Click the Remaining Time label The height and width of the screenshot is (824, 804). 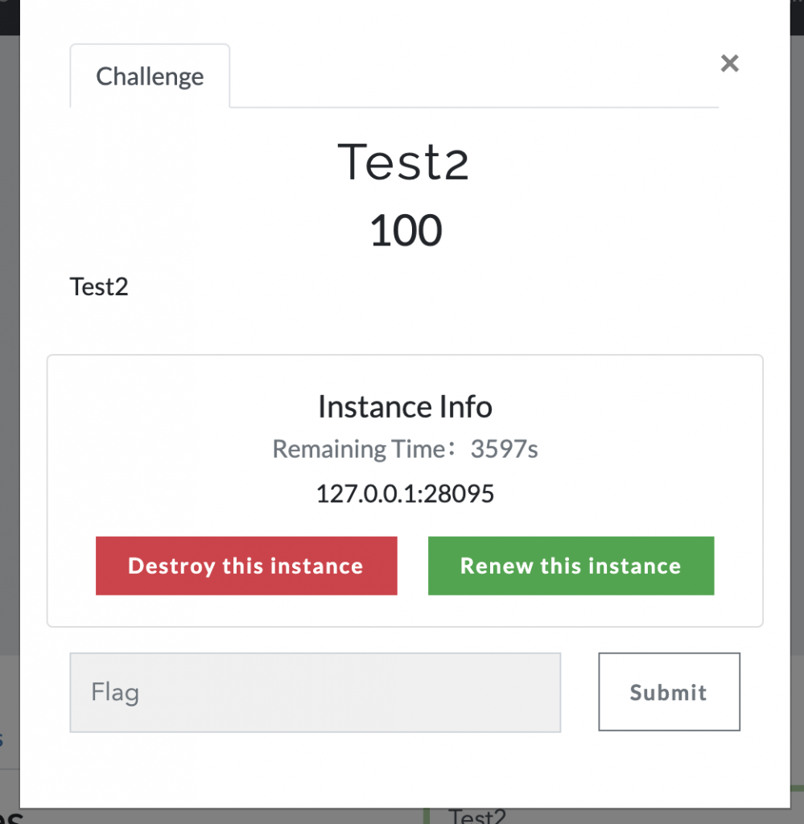357,448
